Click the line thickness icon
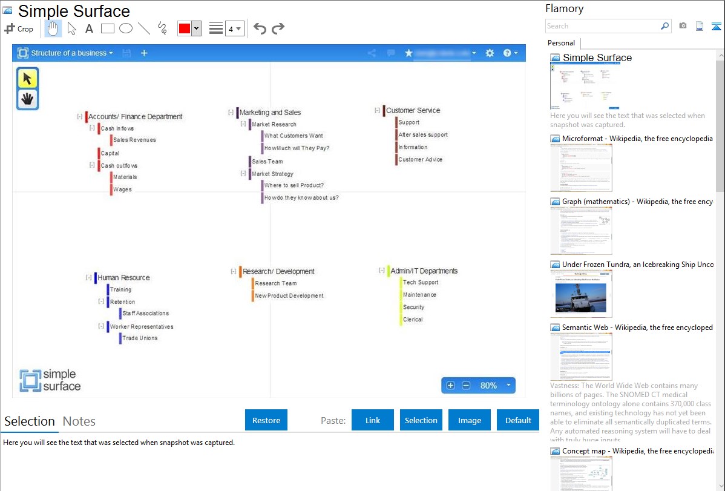725x491 pixels. pos(216,28)
